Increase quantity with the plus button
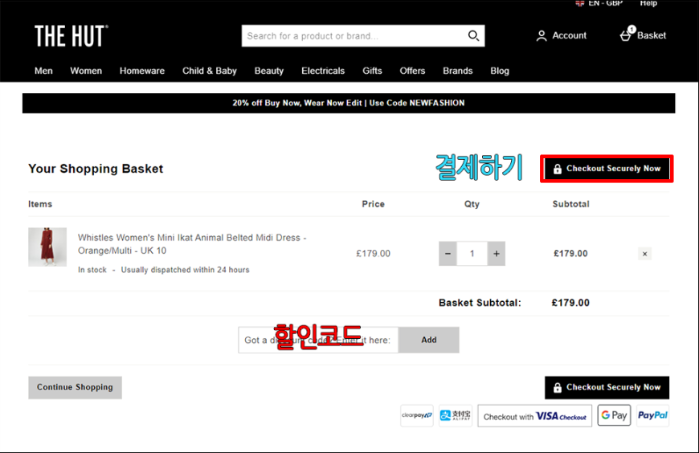Screen dimensions: 699x453 click(x=497, y=254)
